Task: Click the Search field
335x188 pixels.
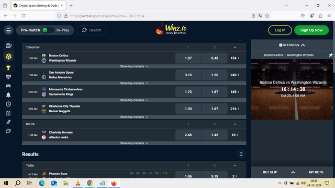Action: [92, 30]
